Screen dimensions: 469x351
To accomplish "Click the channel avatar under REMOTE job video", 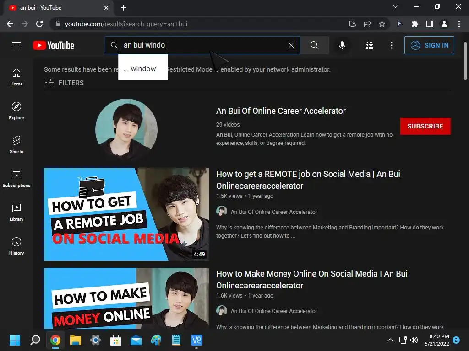I will tap(222, 211).
